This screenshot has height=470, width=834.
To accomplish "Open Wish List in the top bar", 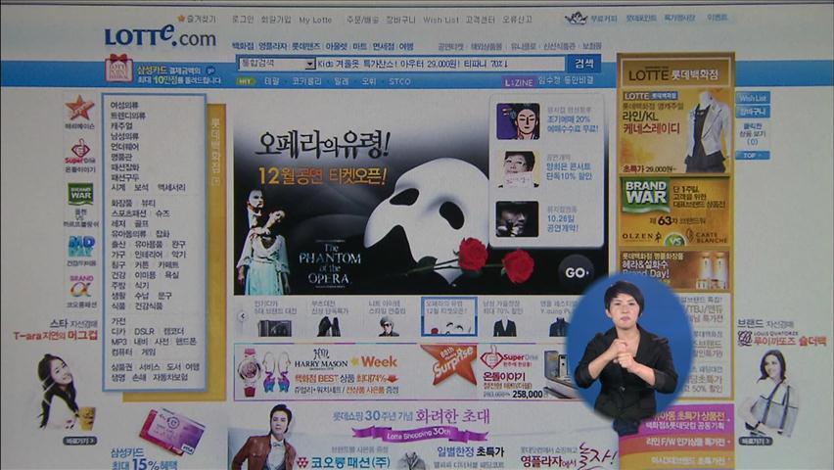I will (440, 20).
